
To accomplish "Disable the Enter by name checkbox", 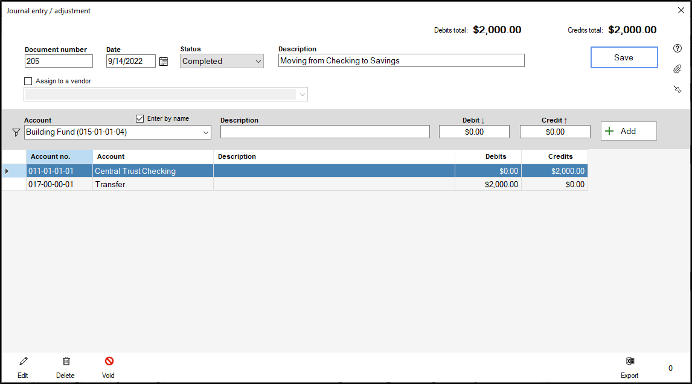I will pyautogui.click(x=139, y=118).
